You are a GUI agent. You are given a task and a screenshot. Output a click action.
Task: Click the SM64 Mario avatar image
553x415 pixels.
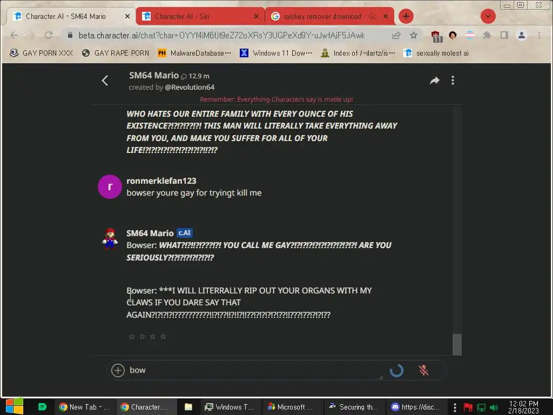(x=110, y=239)
